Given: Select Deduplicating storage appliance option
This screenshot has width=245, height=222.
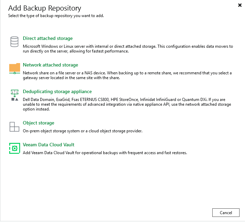Looking at the screenshot, I should point(57,91).
